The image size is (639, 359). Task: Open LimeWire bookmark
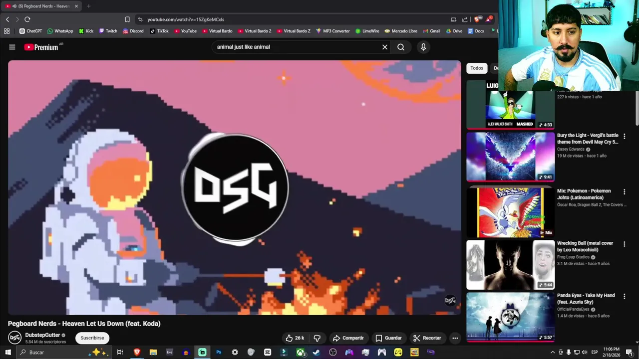(367, 31)
